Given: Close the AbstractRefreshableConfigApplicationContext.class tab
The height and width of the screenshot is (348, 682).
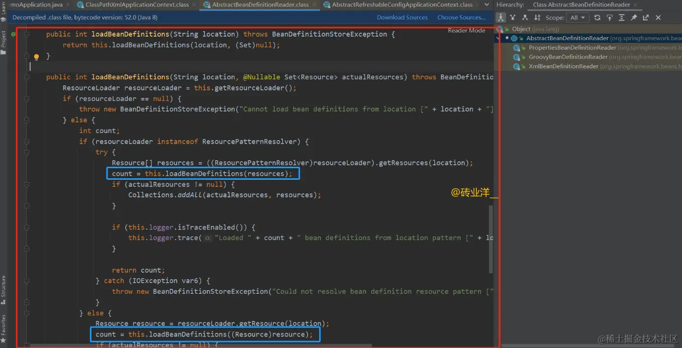Looking at the screenshot, I should click(476, 5).
